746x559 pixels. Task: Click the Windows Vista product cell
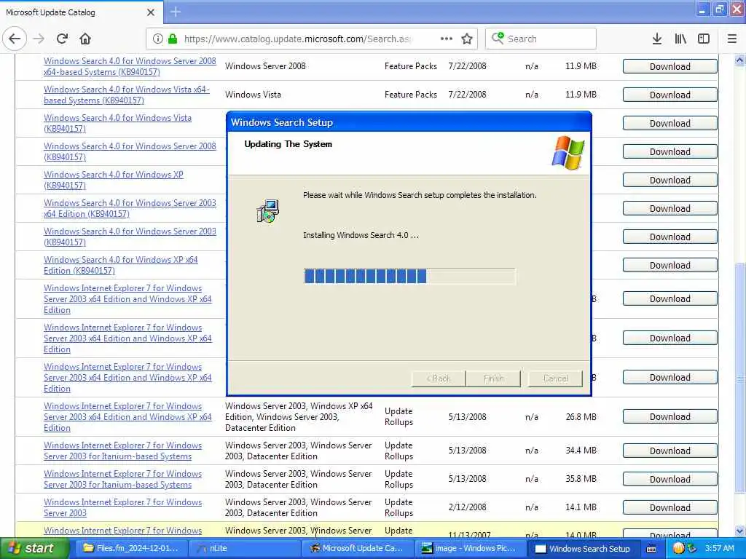click(253, 95)
